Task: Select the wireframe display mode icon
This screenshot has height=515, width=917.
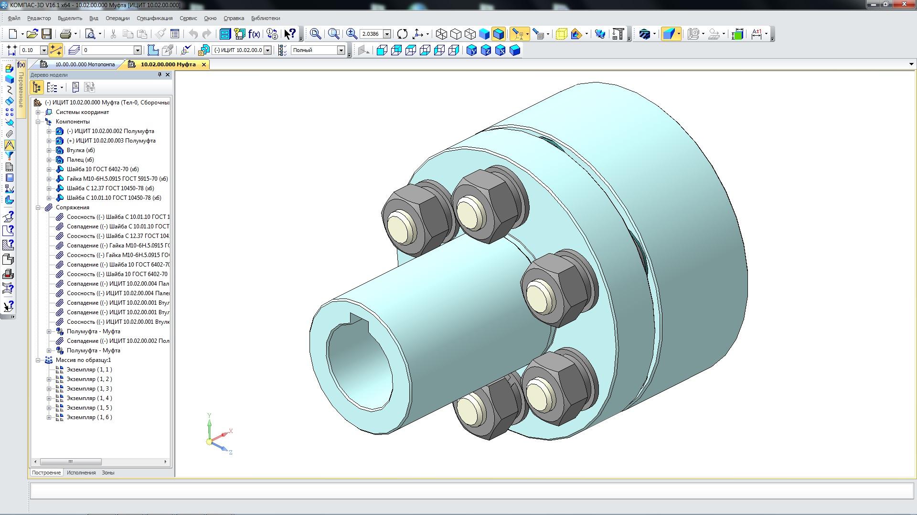Action: [x=442, y=34]
